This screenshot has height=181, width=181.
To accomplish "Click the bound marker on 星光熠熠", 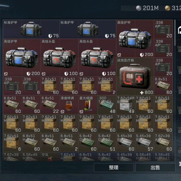I will tap(81, 111).
